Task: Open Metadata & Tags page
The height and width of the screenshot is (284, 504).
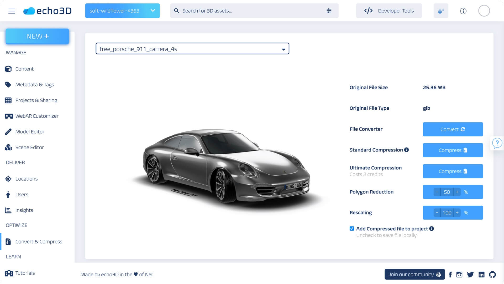Action: click(35, 85)
